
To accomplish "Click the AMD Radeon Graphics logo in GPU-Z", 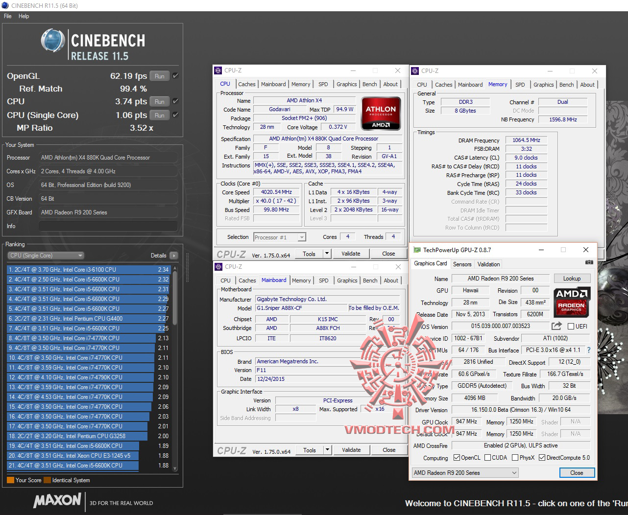I will coord(572,302).
